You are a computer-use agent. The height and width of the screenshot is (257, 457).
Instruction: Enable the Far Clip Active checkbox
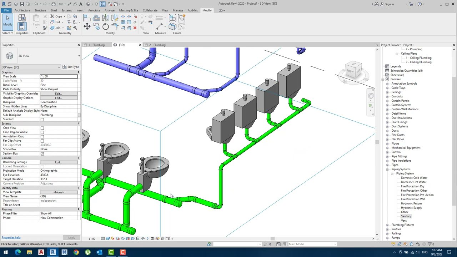[x=42, y=141]
